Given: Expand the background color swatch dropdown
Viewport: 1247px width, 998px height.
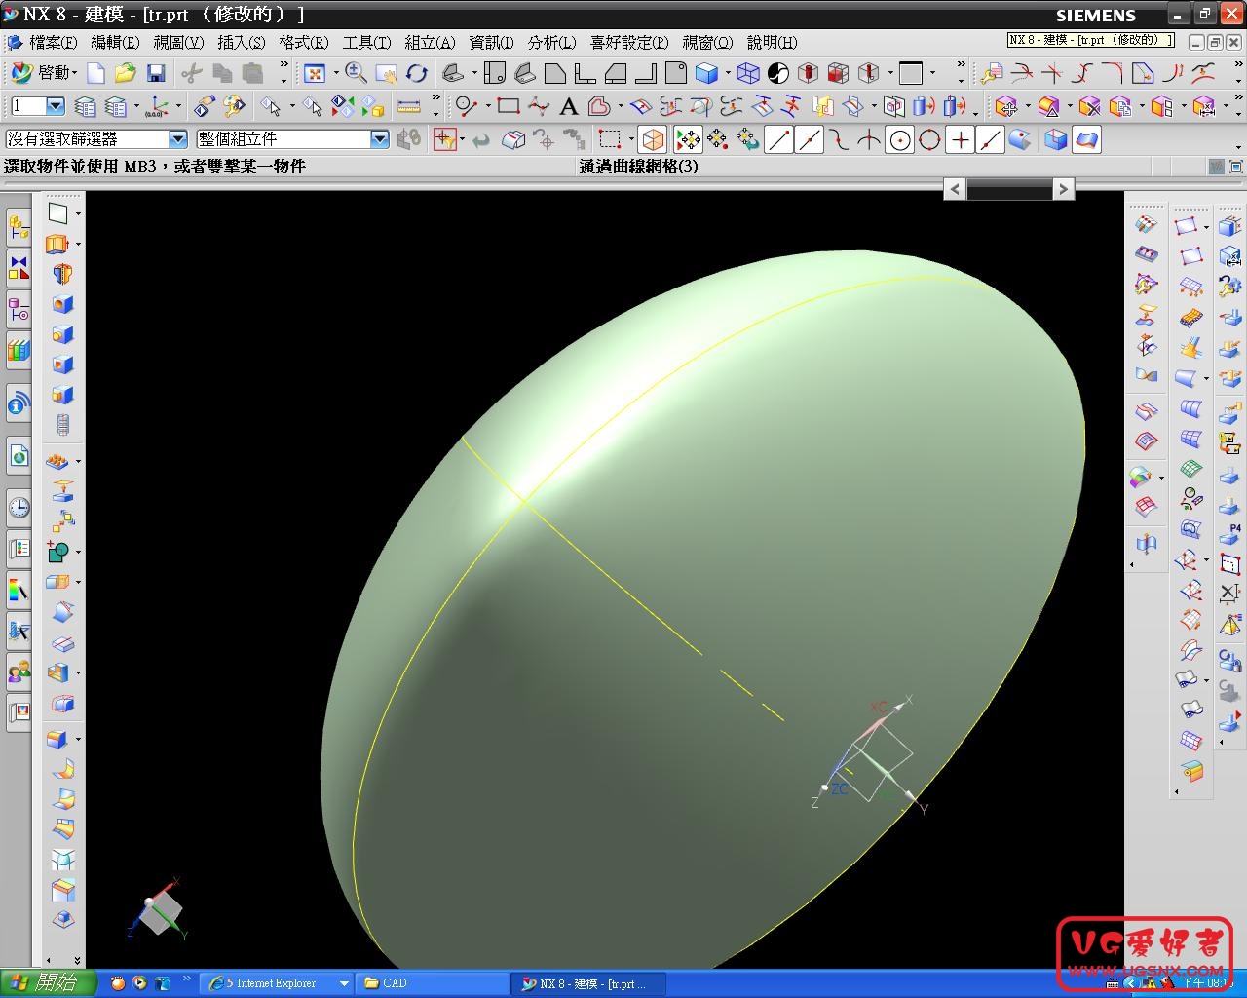Looking at the screenshot, I should click(932, 73).
